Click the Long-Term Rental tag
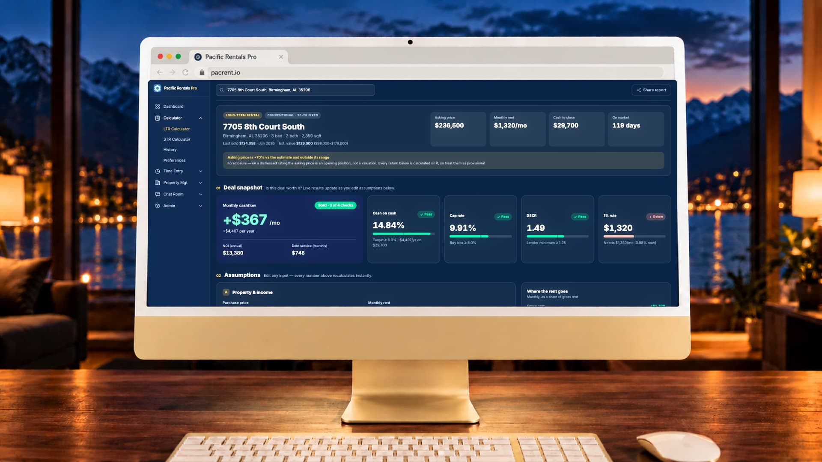The width and height of the screenshot is (822, 462). (x=242, y=115)
